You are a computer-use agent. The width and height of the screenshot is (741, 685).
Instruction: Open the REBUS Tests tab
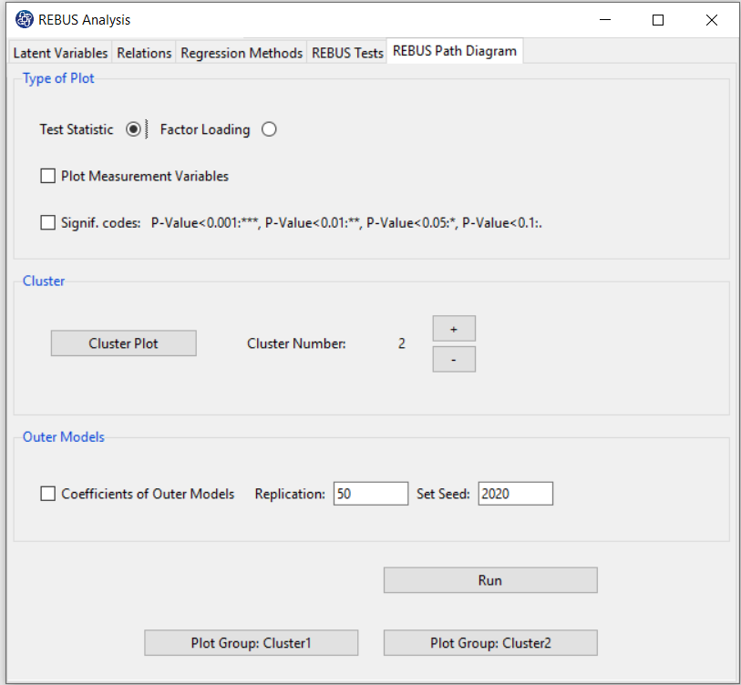(347, 53)
